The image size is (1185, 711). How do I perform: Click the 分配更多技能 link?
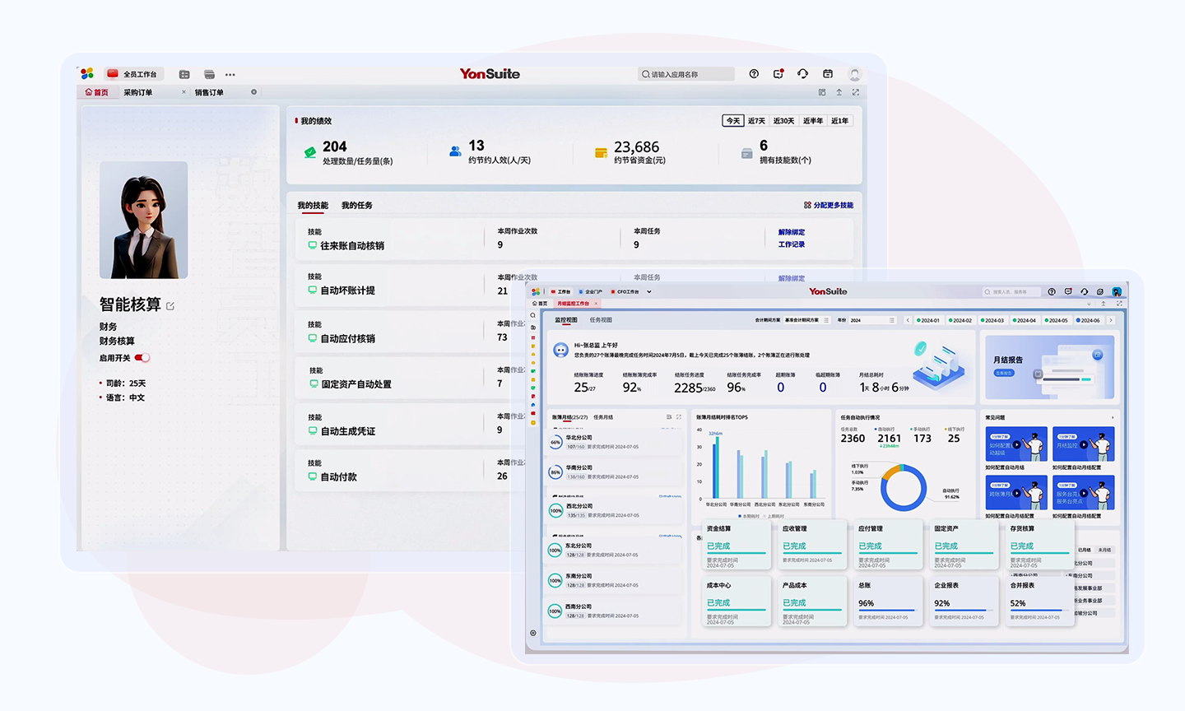click(x=829, y=206)
